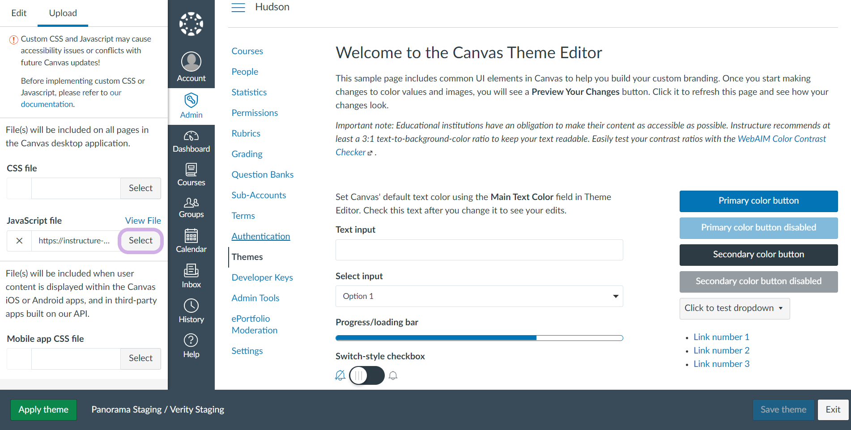Viewport: 851px width, 430px height.
Task: Open Courses in the admin menu
Action: pos(247,51)
